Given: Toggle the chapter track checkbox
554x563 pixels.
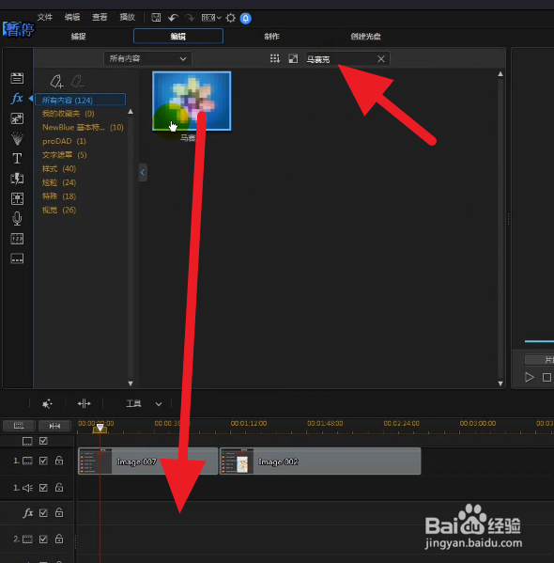Looking at the screenshot, I should click(x=43, y=441).
